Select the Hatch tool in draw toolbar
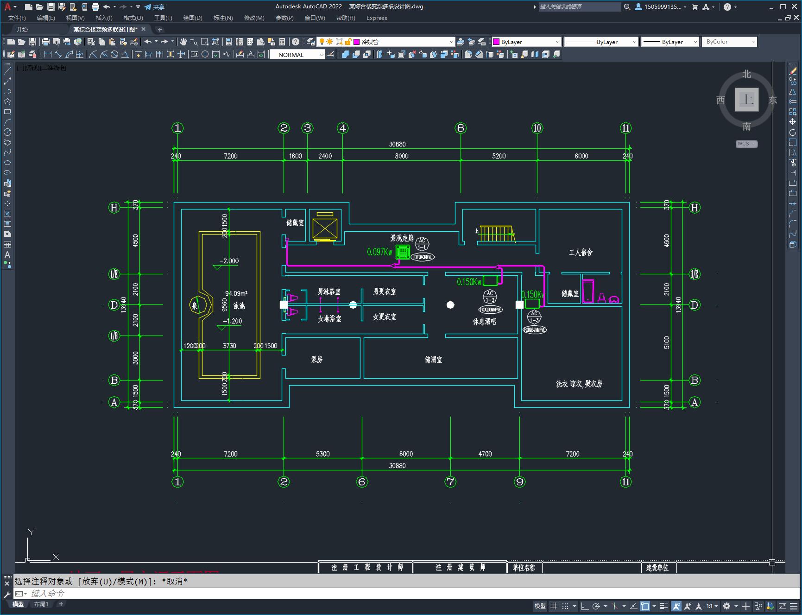 [x=7, y=214]
